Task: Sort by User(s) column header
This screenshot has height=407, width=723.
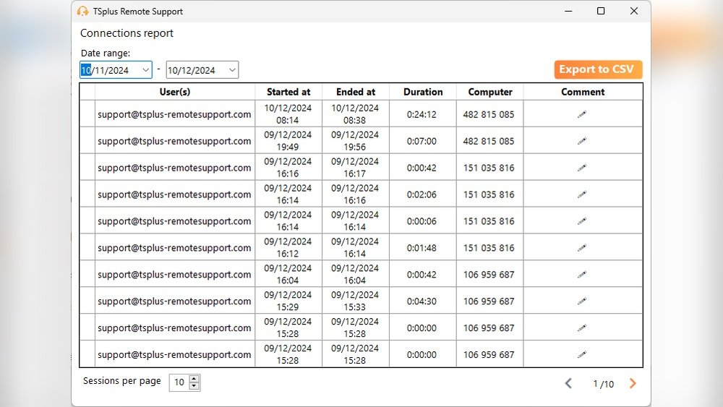Action: (x=175, y=92)
